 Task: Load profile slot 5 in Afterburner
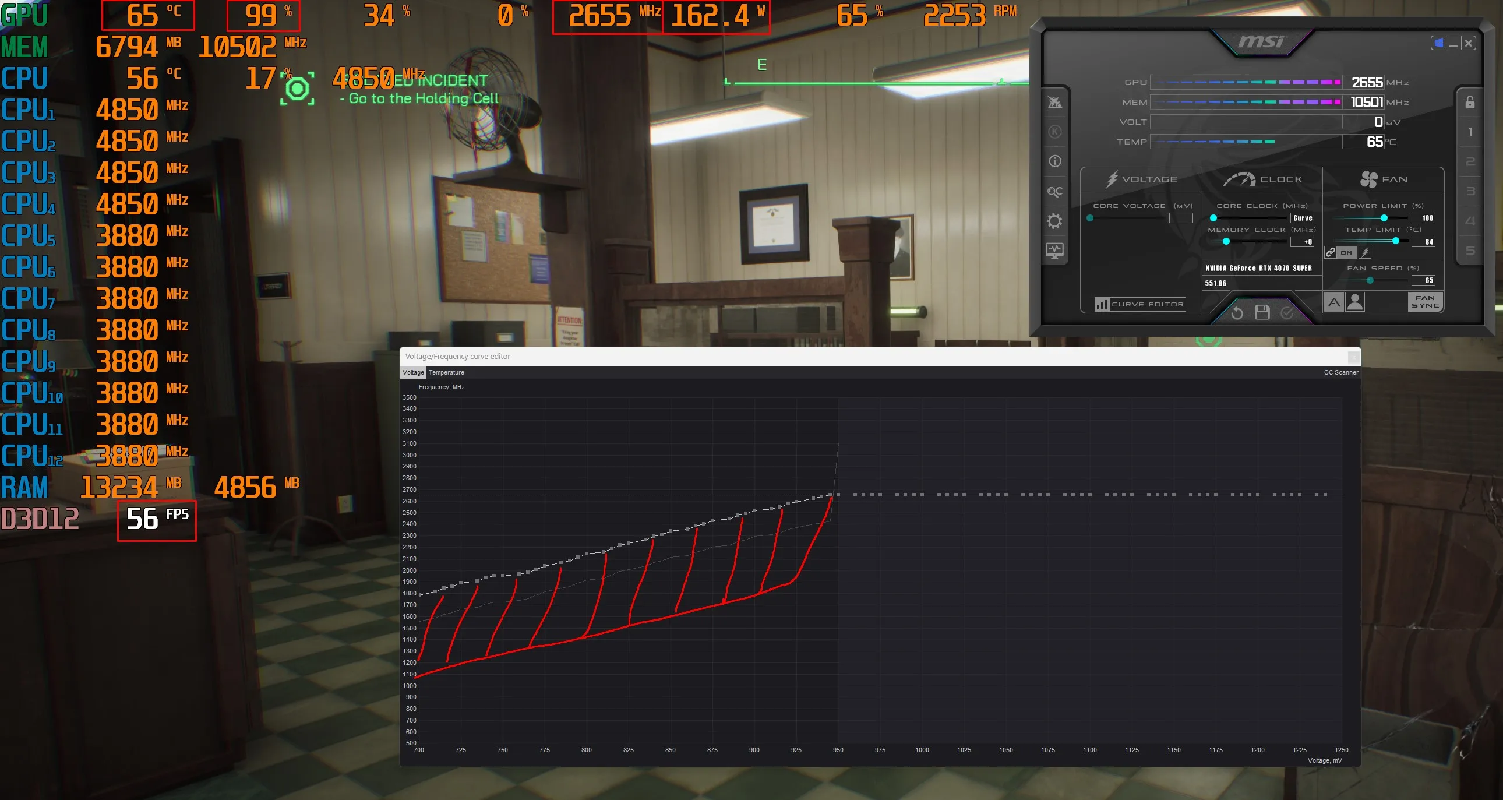pos(1470,251)
